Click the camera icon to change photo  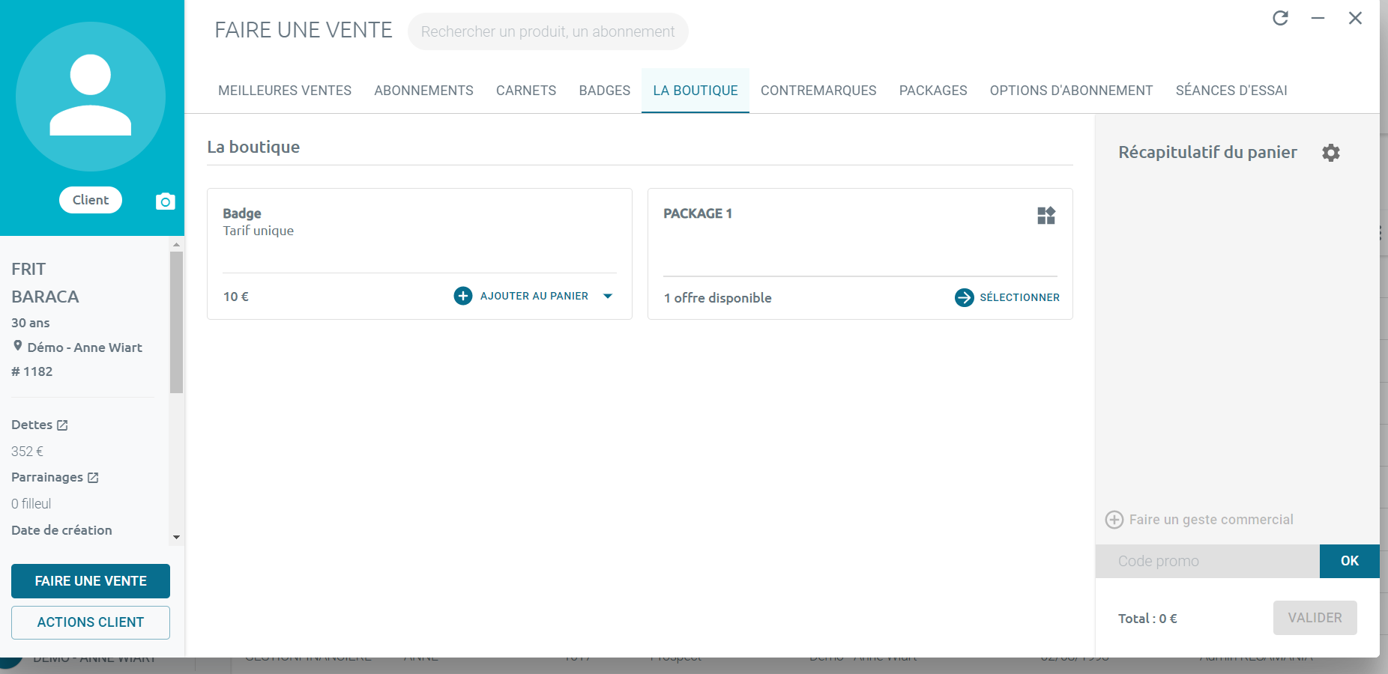165,201
